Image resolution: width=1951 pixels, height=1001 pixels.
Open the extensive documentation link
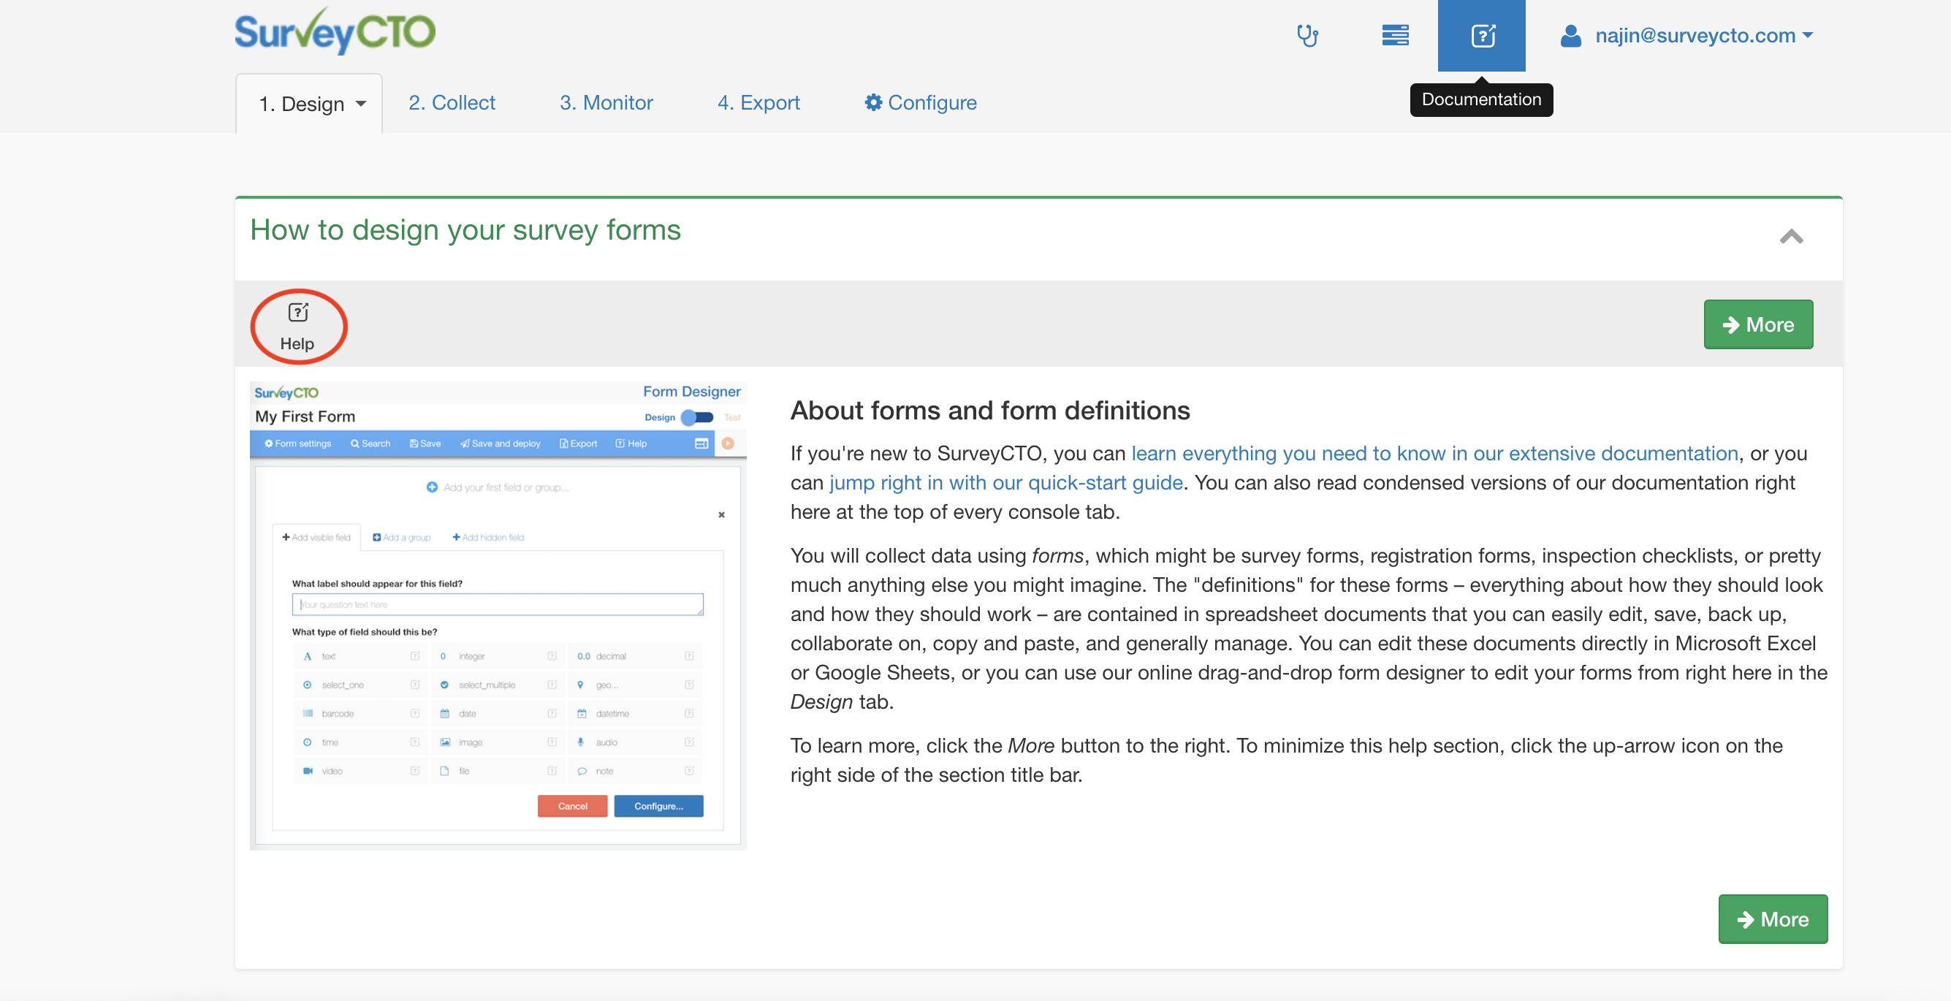pyautogui.click(x=1434, y=453)
